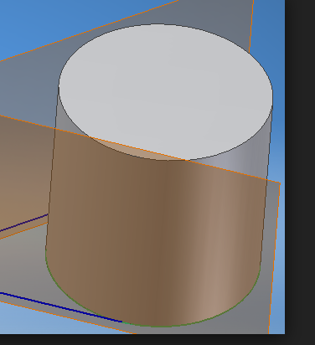
Task: Click the short purple line segment at left
Action: click(23, 223)
